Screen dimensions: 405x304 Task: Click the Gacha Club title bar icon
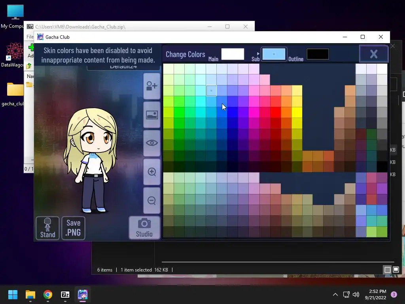pyautogui.click(x=40, y=37)
